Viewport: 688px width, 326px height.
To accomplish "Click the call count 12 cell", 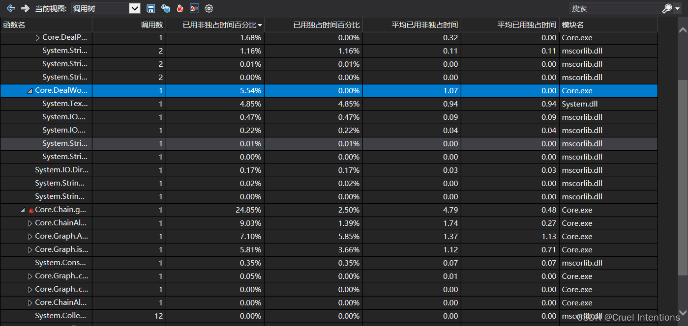I will point(158,316).
